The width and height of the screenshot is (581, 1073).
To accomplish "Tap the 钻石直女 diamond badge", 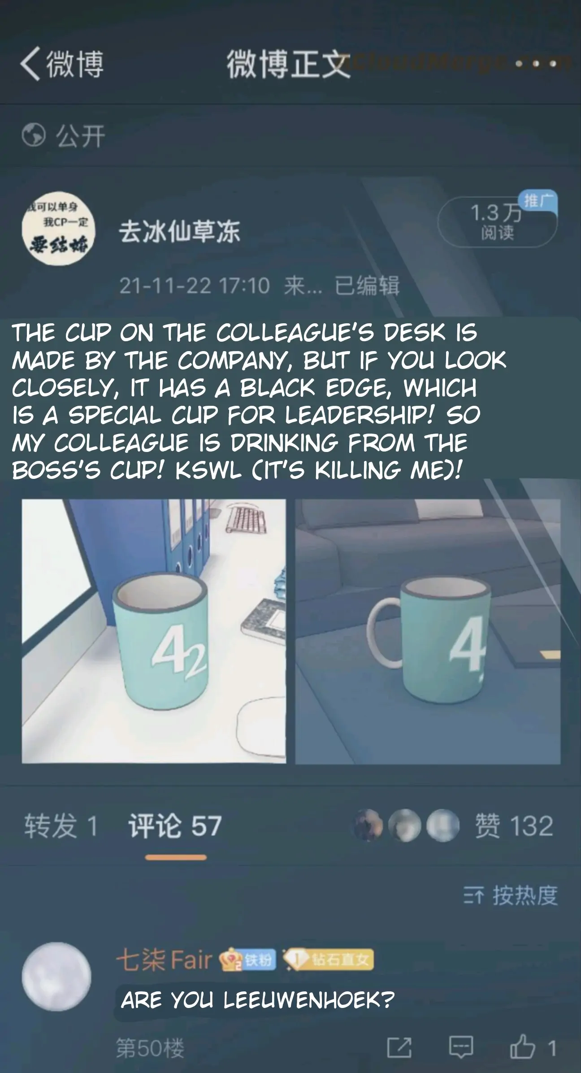I will click(330, 960).
